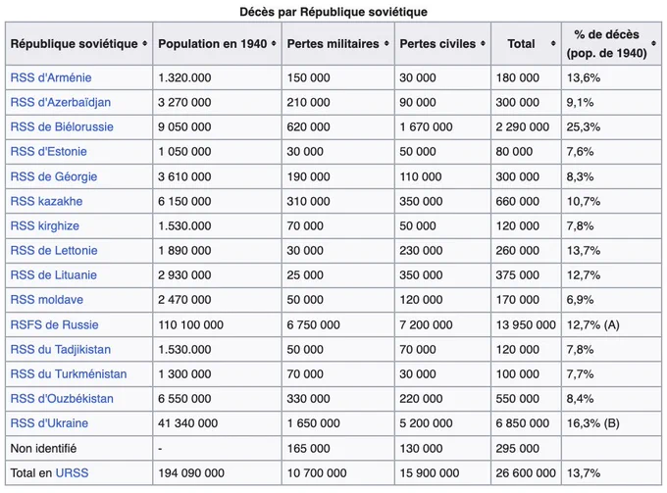Image resolution: width=667 pixels, height=493 pixels.
Task: Visit the RSS kazakhe article
Action: [x=46, y=201]
